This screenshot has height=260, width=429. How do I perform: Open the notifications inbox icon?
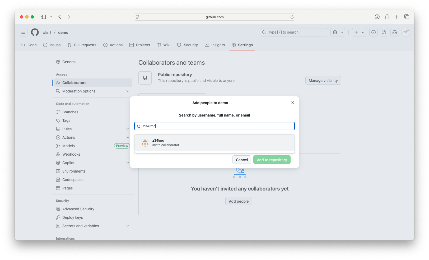(x=394, y=32)
